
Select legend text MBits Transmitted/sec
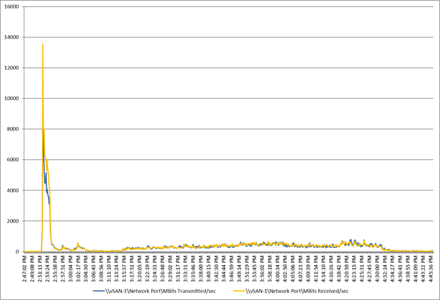[x=189, y=291]
